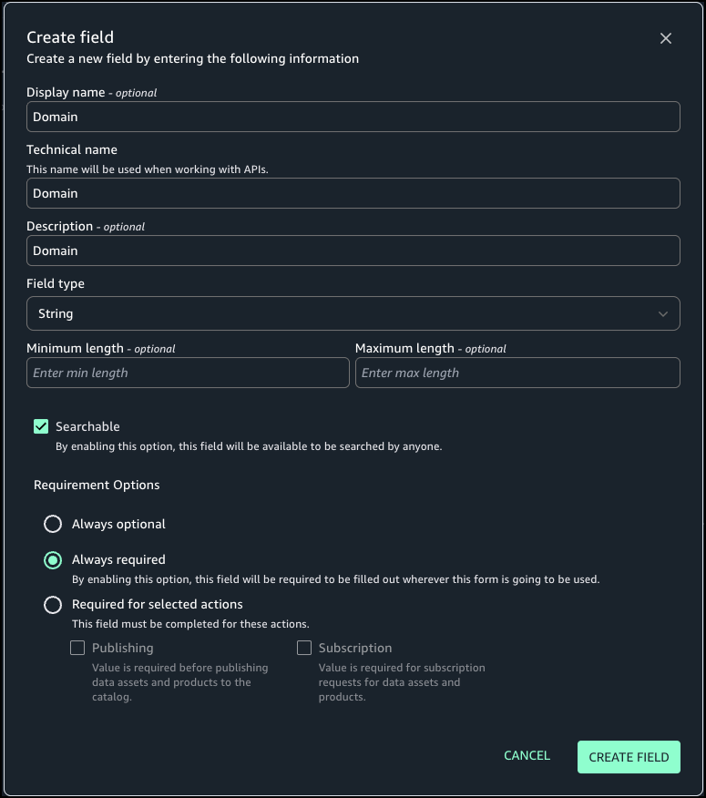706x798 pixels.
Task: Select the Always optional radio button
Action: tap(53, 524)
